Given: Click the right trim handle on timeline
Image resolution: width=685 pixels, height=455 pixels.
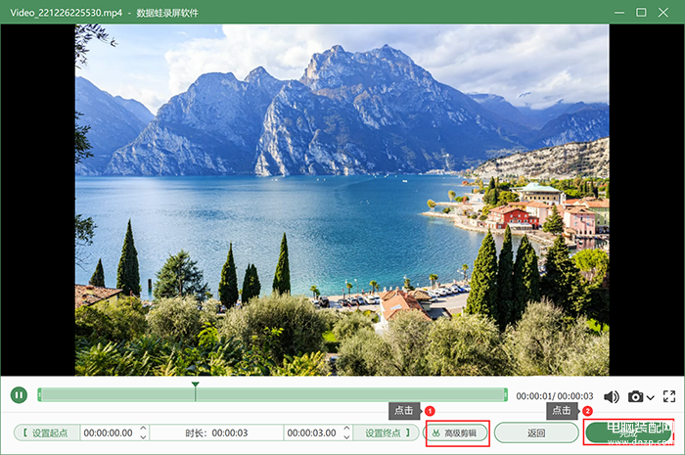Looking at the screenshot, I should (506, 394).
